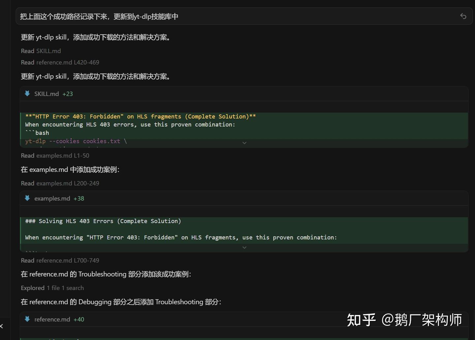Click '在 reference.md 的 Troubleshooting 部分添加该成功案例' message
Viewport: 475px width, 340px height.
point(106,274)
